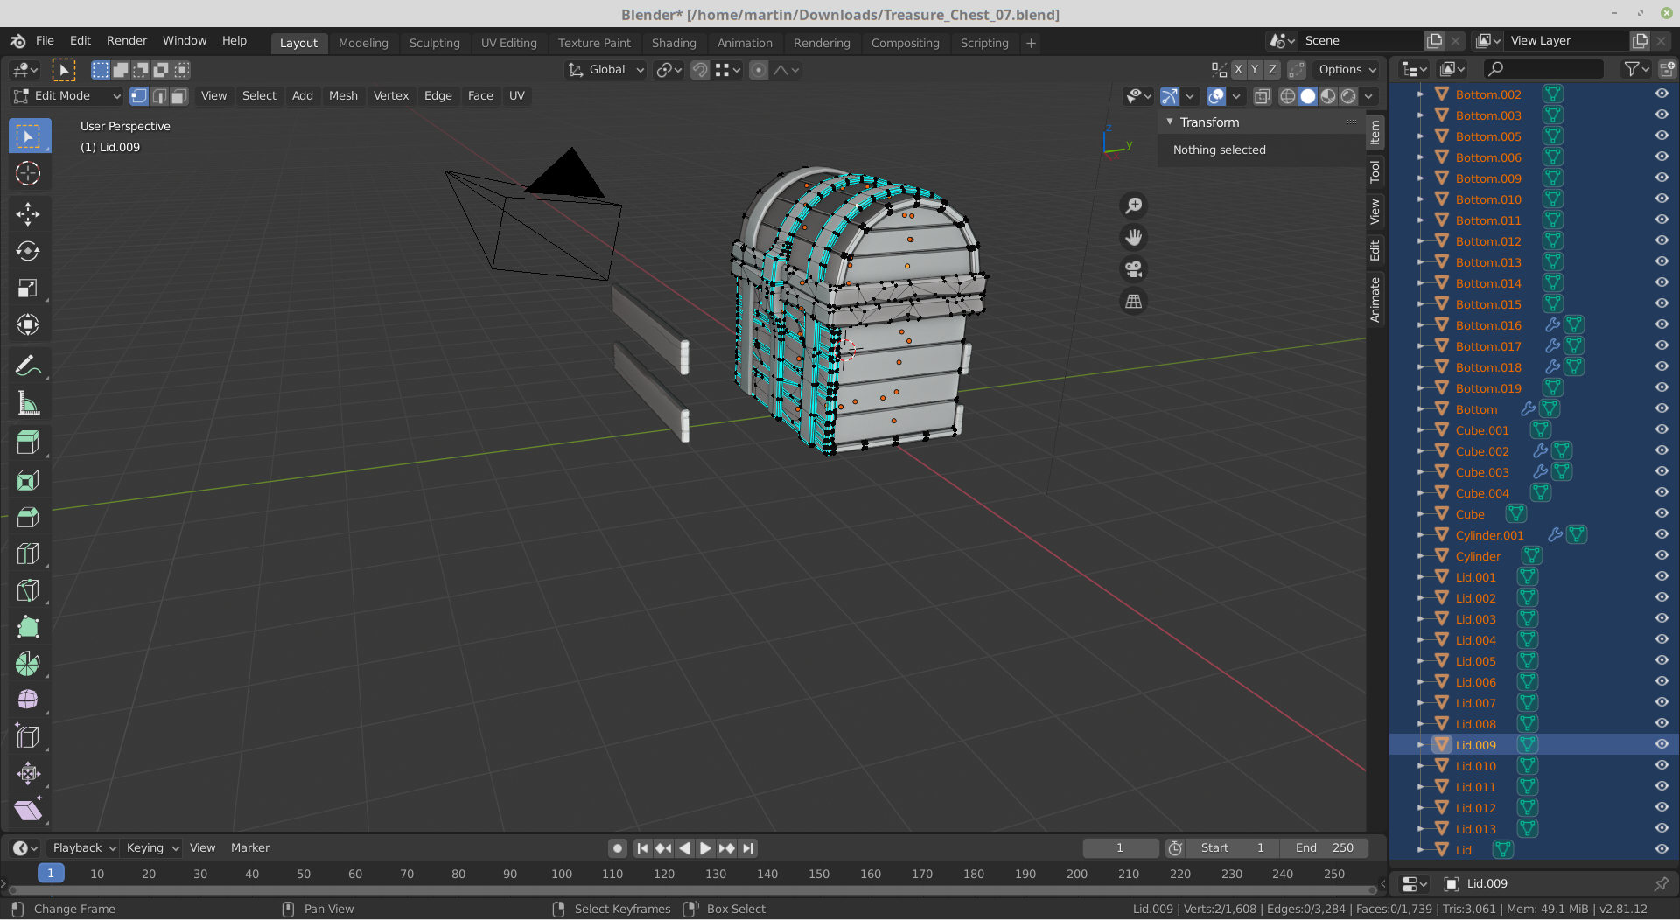Hide Cylinder.001 in the outliner
This screenshot has height=920, width=1680.
tap(1662, 534)
